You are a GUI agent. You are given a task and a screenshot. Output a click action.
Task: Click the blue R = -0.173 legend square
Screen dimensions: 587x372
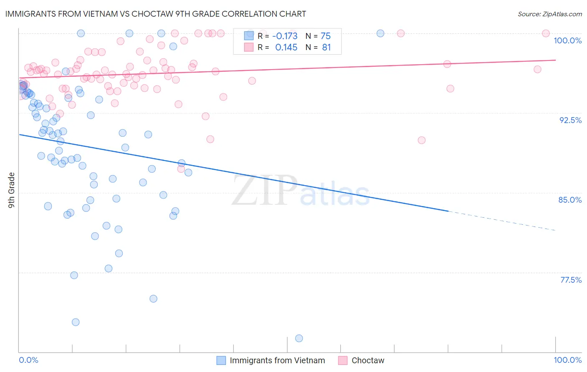249,36
